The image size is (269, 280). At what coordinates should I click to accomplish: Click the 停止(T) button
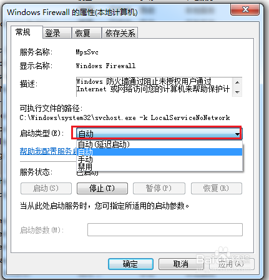tap(102, 188)
